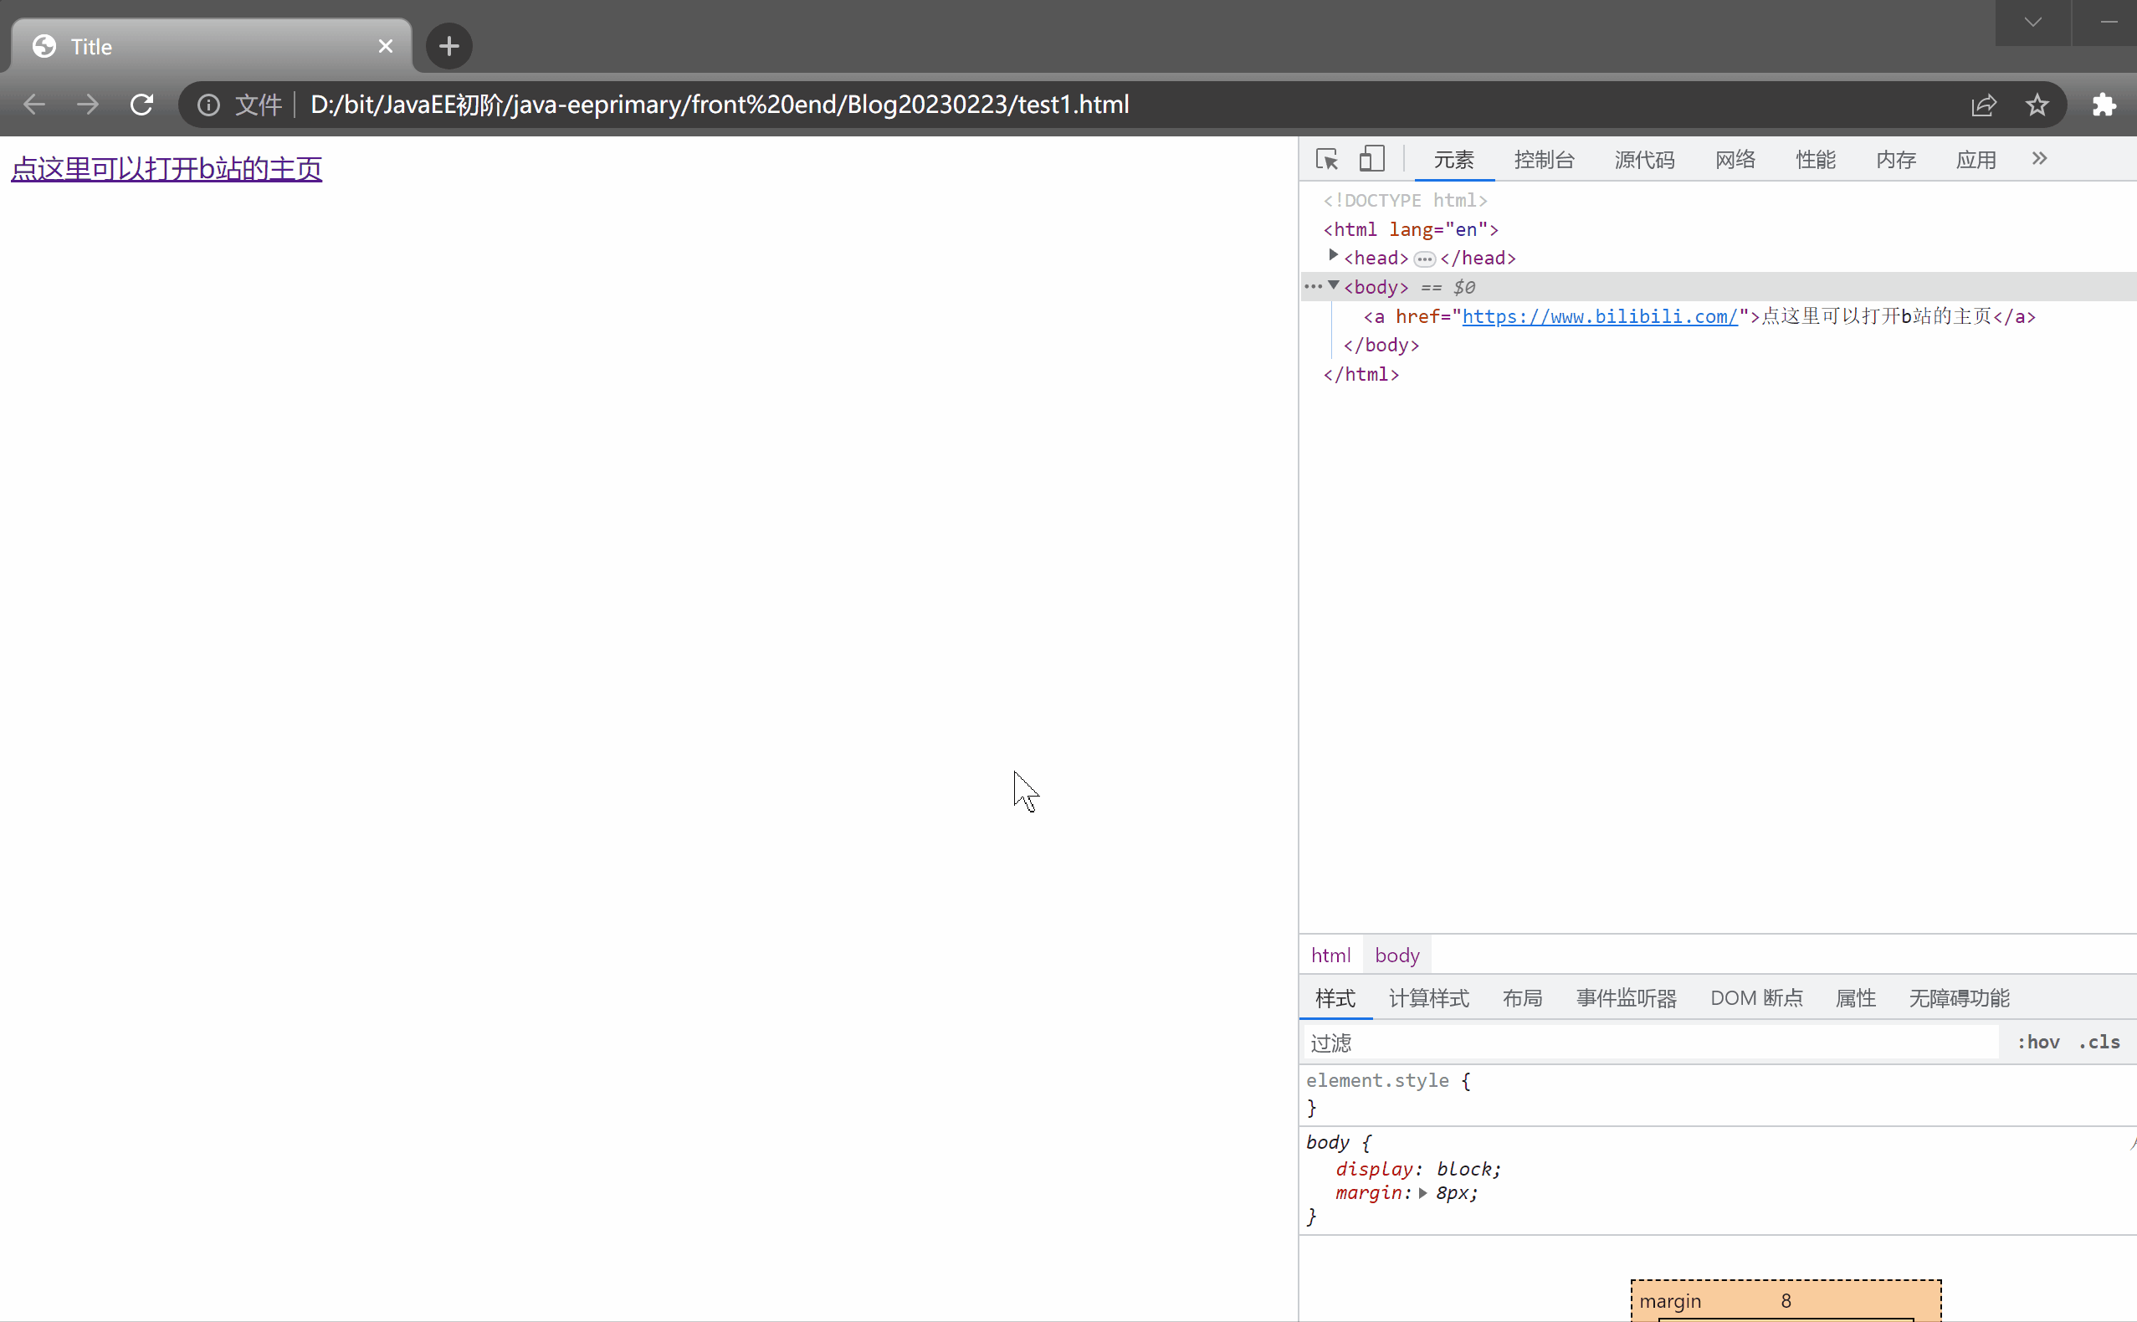
Task: Click the body breadcrumb
Action: coord(1396,955)
